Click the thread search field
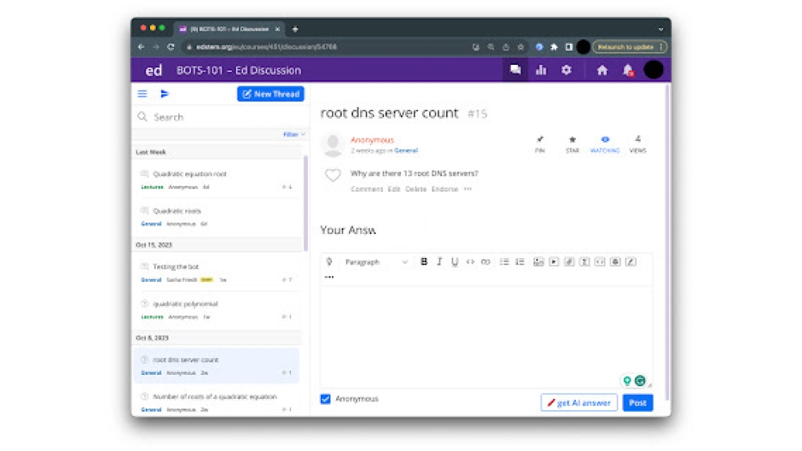The height and width of the screenshot is (451, 802). (x=220, y=117)
